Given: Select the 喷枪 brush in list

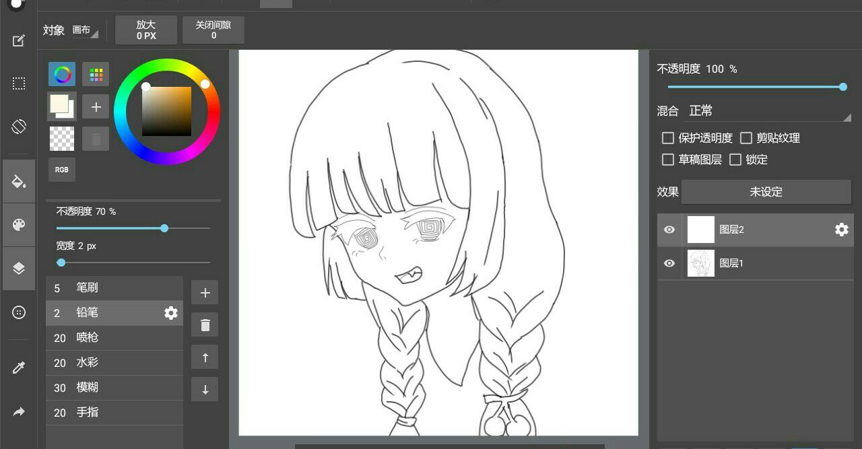Looking at the screenshot, I should click(x=114, y=338).
